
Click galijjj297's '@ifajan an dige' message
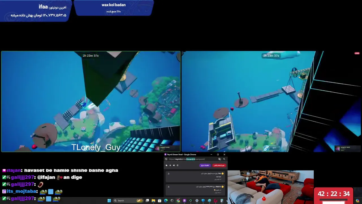(42, 177)
